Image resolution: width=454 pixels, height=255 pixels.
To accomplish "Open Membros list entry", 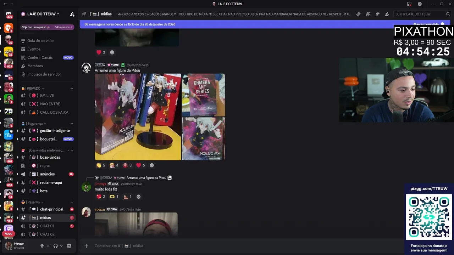I will point(47,66).
